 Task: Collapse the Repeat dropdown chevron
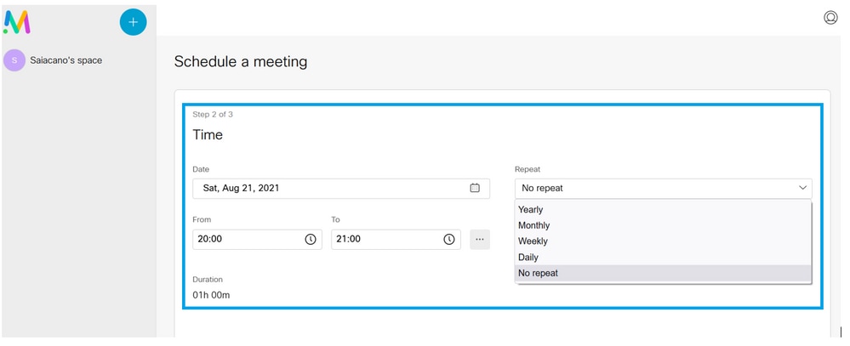(x=802, y=188)
